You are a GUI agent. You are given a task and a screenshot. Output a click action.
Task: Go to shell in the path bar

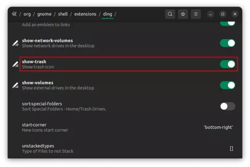click(x=63, y=14)
